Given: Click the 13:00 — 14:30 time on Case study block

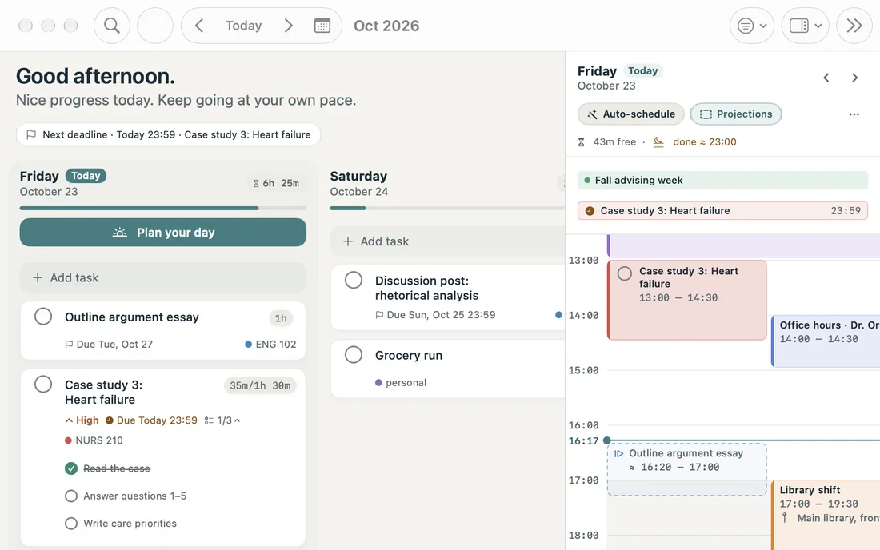Looking at the screenshot, I should point(678,297).
